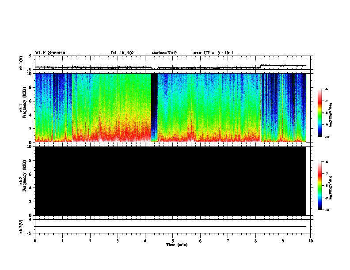Viewport: 350px width, 270px height.
Task: Click the ch.1 spectrogram color scale bar
Action: [320, 113]
